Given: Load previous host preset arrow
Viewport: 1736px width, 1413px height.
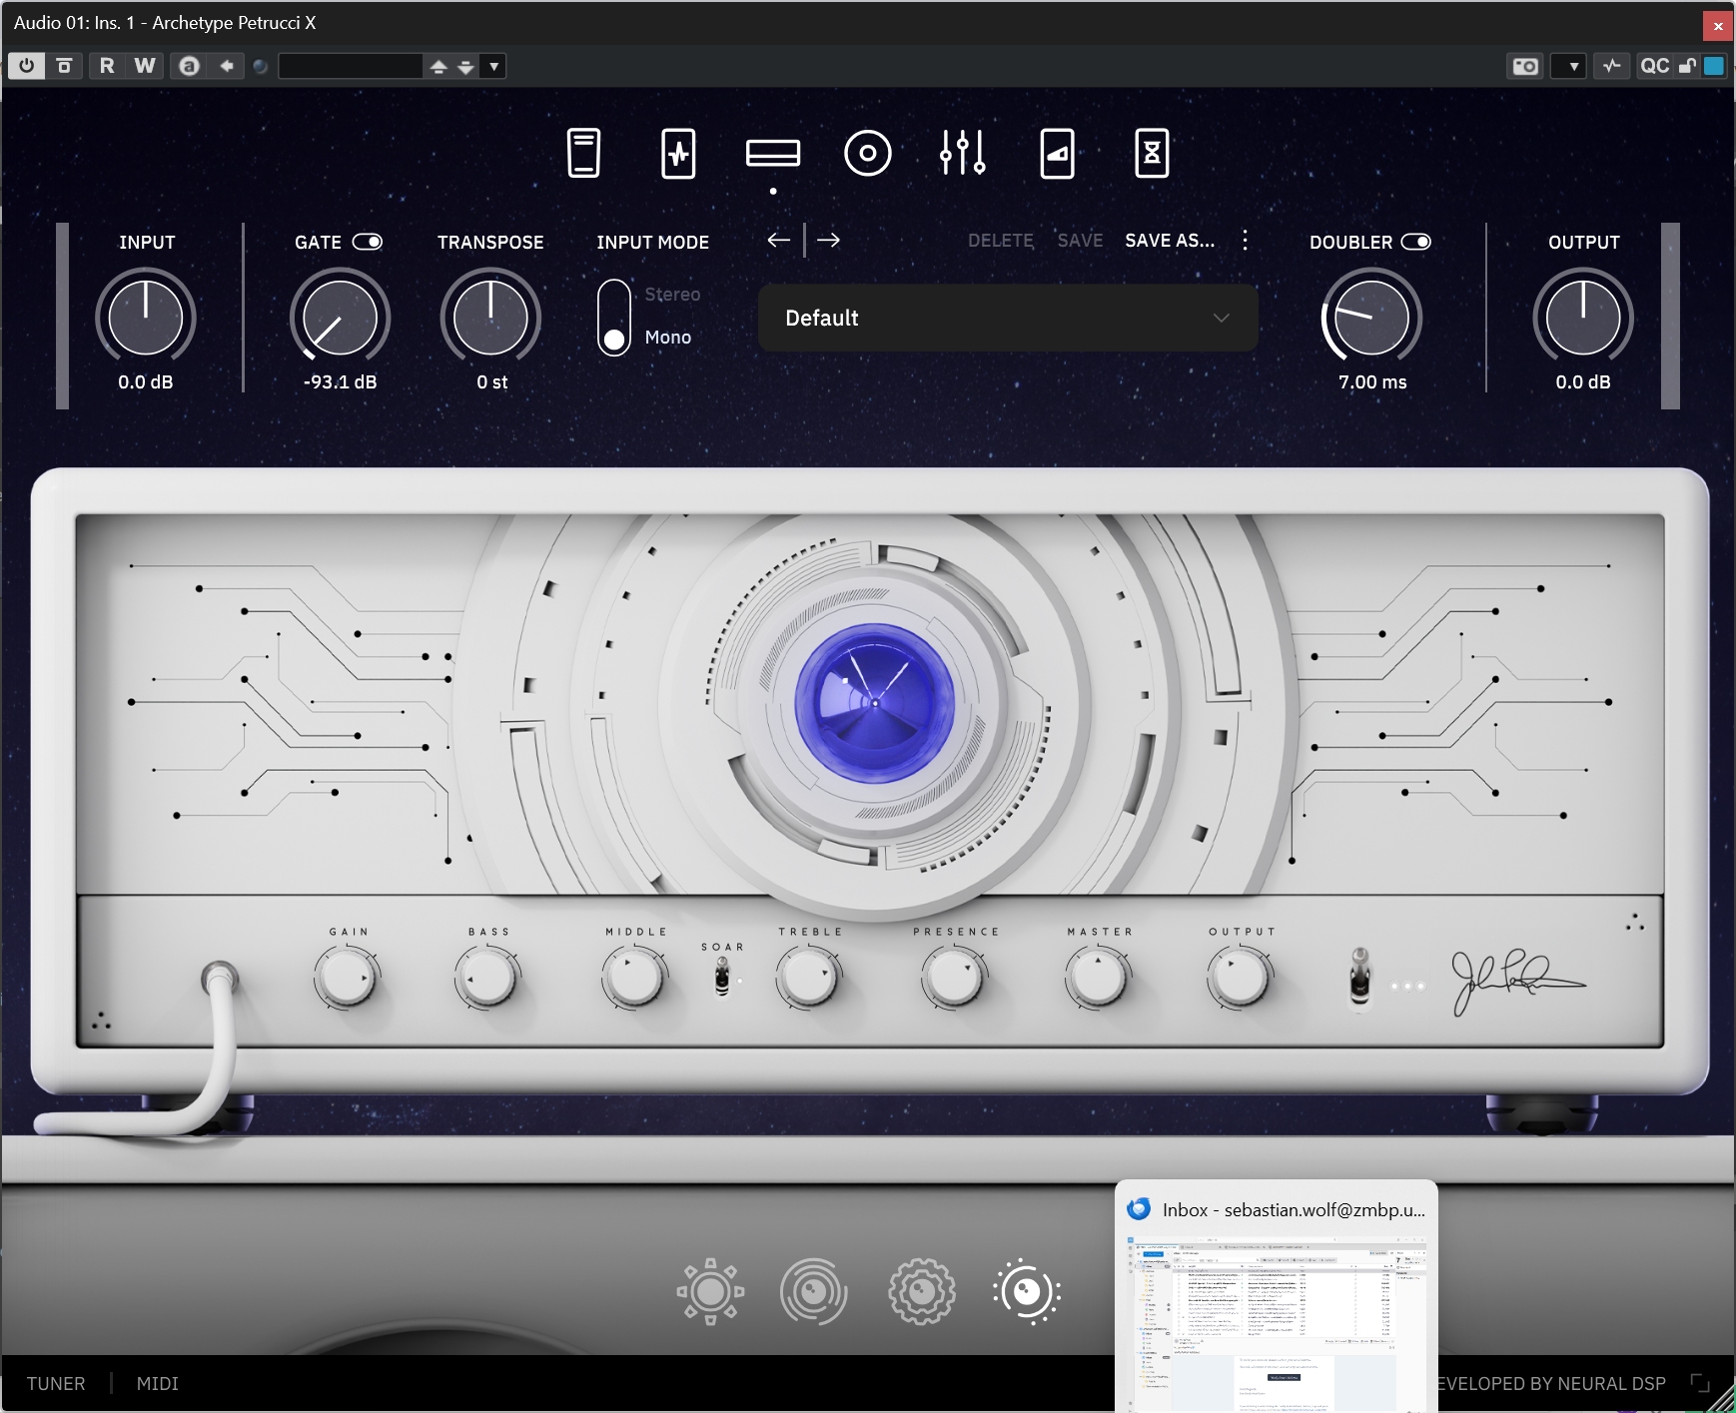Looking at the screenshot, I should tap(438, 66).
